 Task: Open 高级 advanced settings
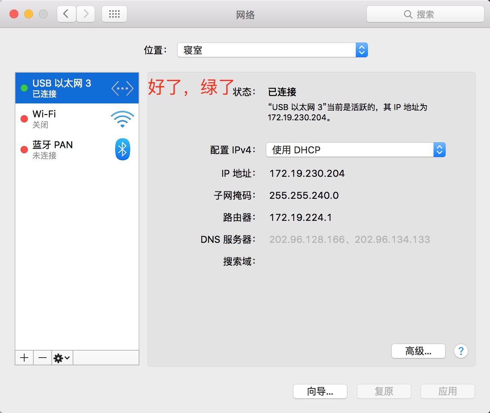[x=418, y=351]
